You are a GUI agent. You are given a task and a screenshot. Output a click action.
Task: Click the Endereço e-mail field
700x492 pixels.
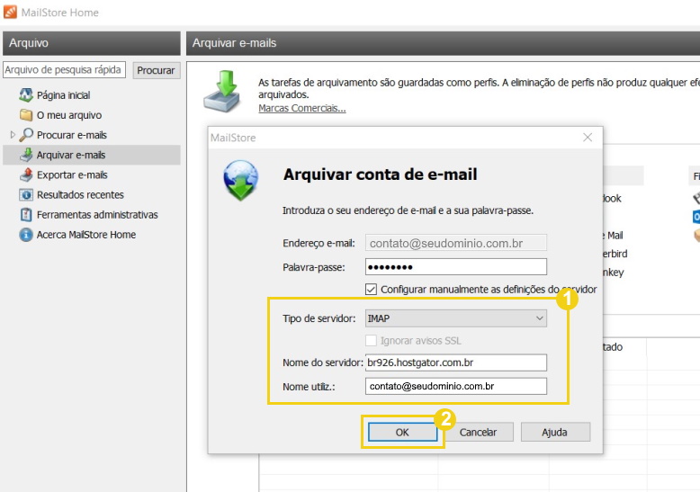(456, 243)
